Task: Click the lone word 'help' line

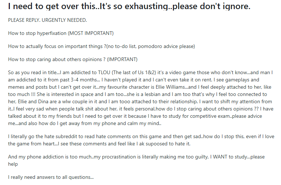Action: pos(13,164)
